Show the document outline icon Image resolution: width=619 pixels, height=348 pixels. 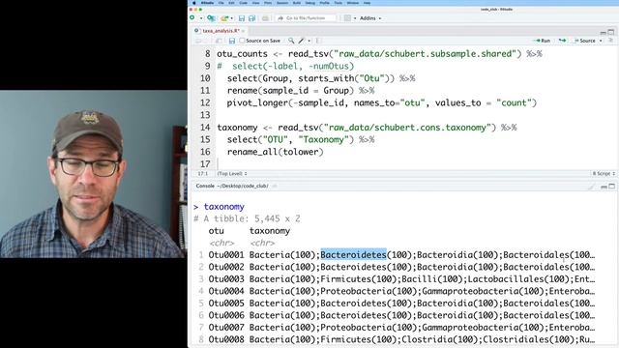click(x=610, y=41)
